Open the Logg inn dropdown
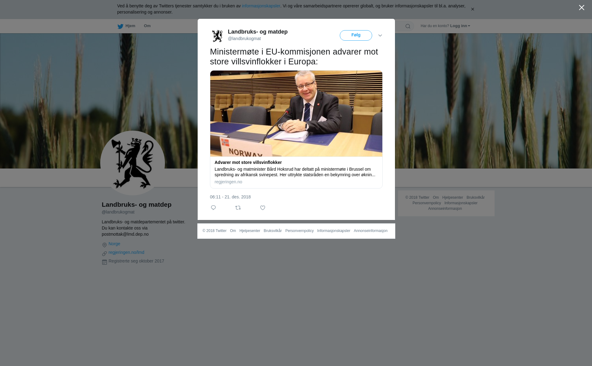The height and width of the screenshot is (366, 592). pos(460,26)
